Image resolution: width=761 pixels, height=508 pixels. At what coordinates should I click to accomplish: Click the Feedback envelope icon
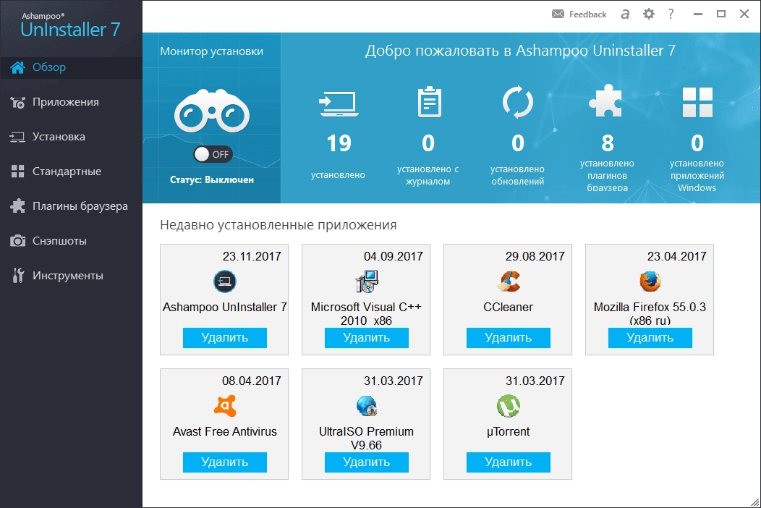click(x=558, y=14)
